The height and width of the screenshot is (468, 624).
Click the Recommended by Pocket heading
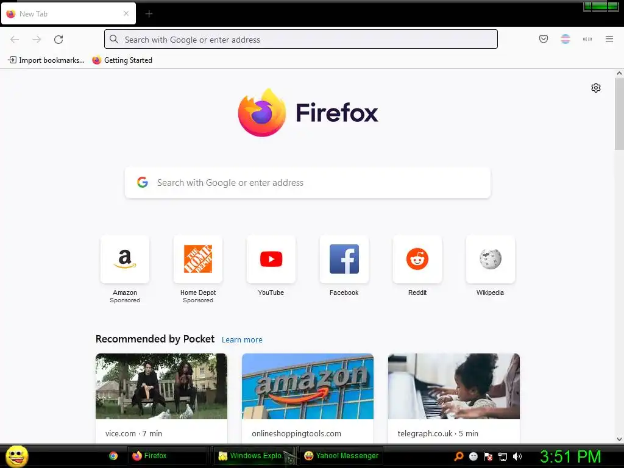[155, 339]
